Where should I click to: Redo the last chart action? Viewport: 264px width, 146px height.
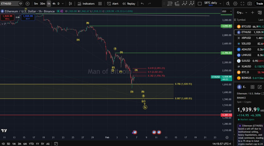[149, 4]
